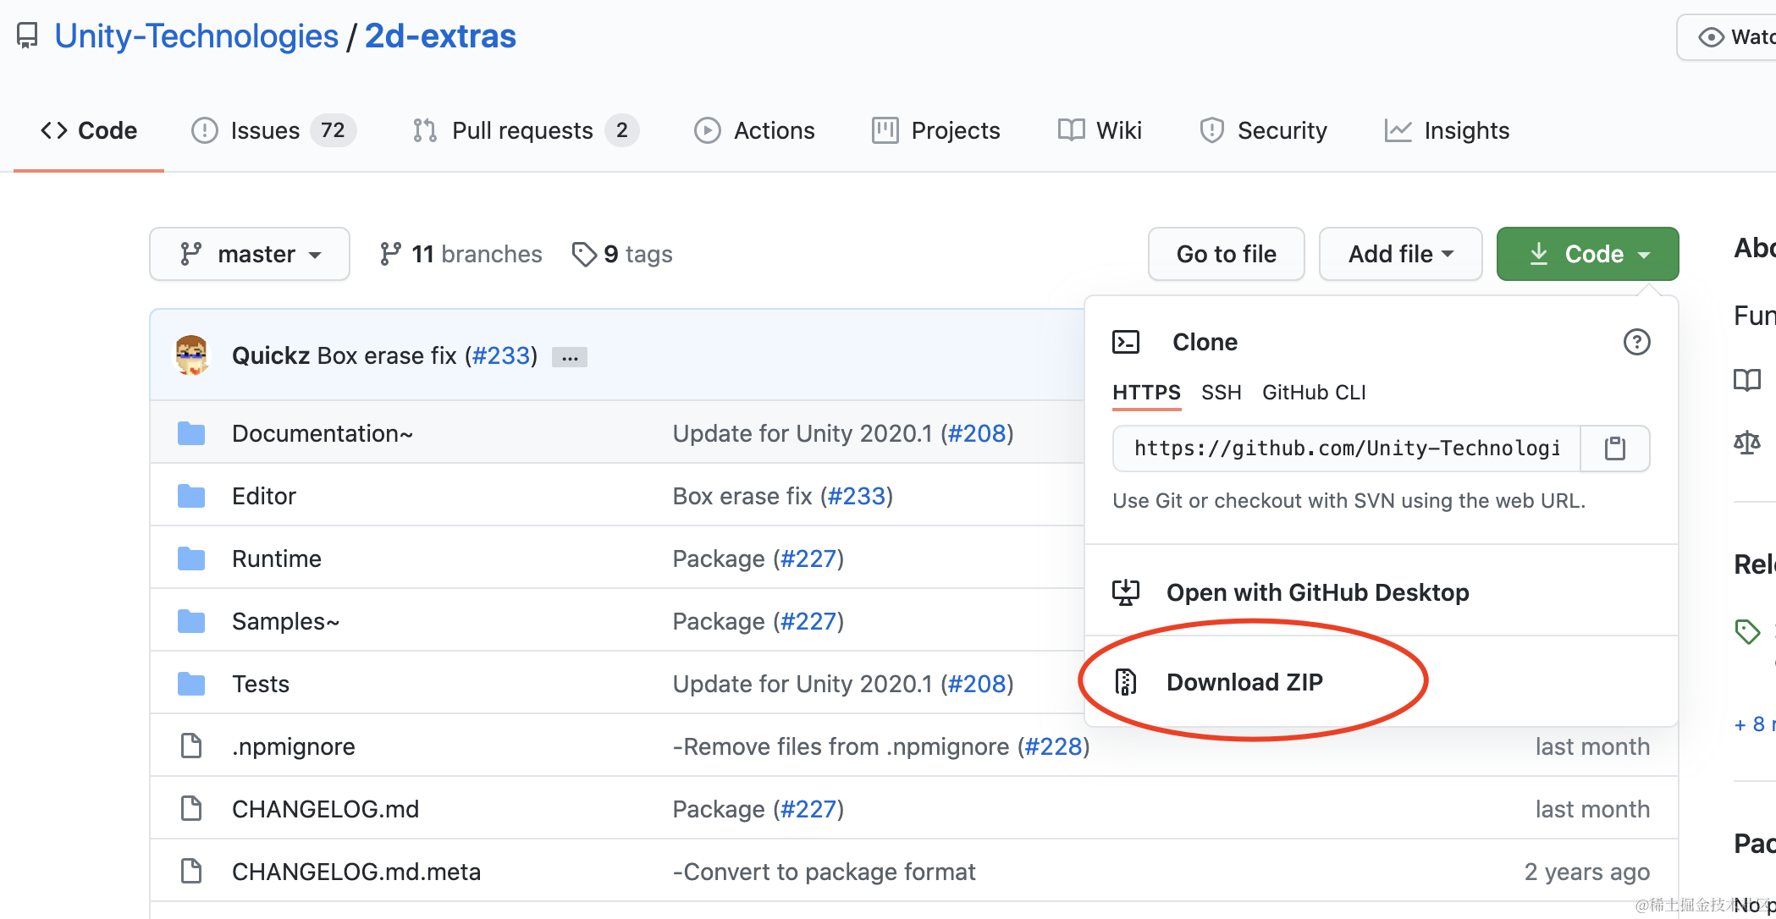
Task: Open the Quickz author name link
Action: point(271,355)
